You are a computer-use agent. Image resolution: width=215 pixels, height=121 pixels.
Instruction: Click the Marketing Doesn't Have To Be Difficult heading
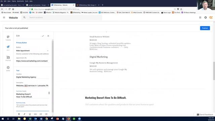[x=105, y=98]
